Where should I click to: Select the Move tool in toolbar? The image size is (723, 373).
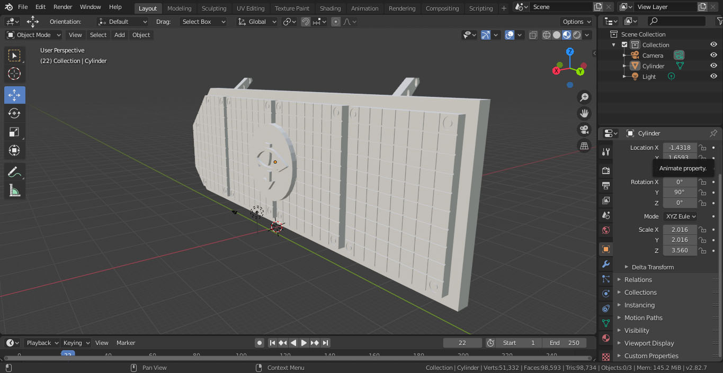pos(14,95)
